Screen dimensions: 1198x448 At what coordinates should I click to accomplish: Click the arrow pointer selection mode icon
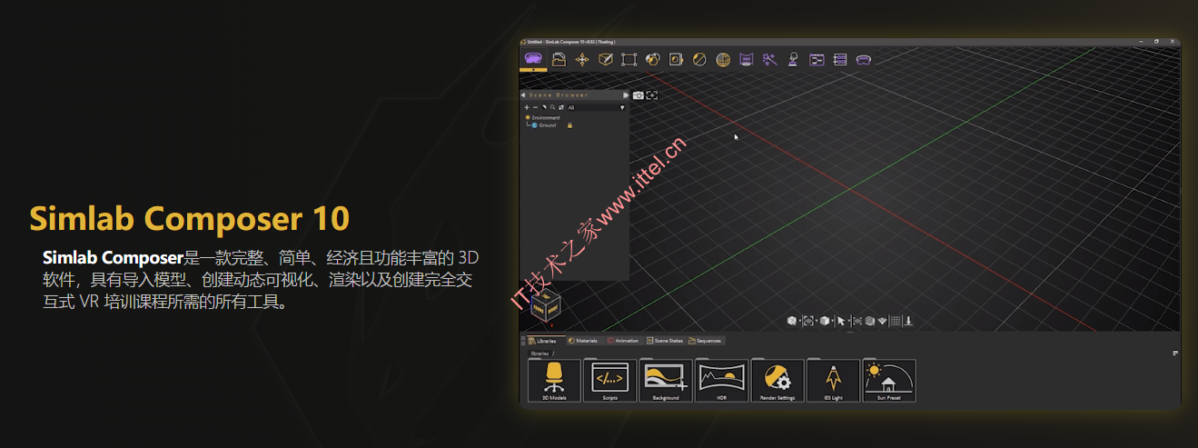[x=841, y=321]
